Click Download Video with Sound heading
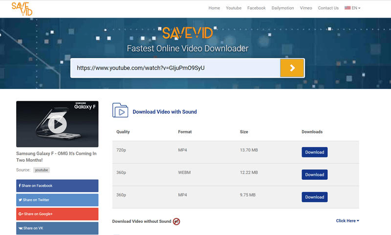This screenshot has width=391, height=235. 165,112
